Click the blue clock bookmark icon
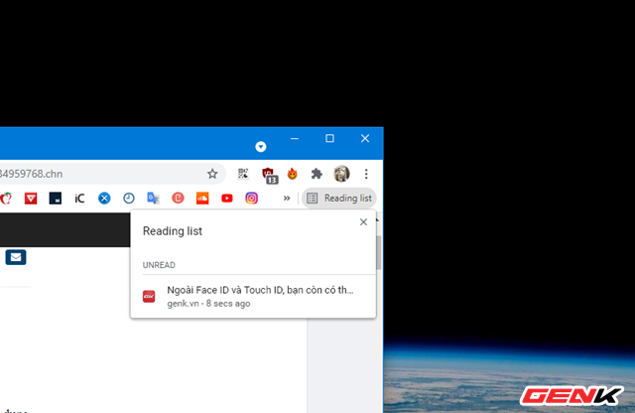The image size is (635, 413). click(x=129, y=199)
